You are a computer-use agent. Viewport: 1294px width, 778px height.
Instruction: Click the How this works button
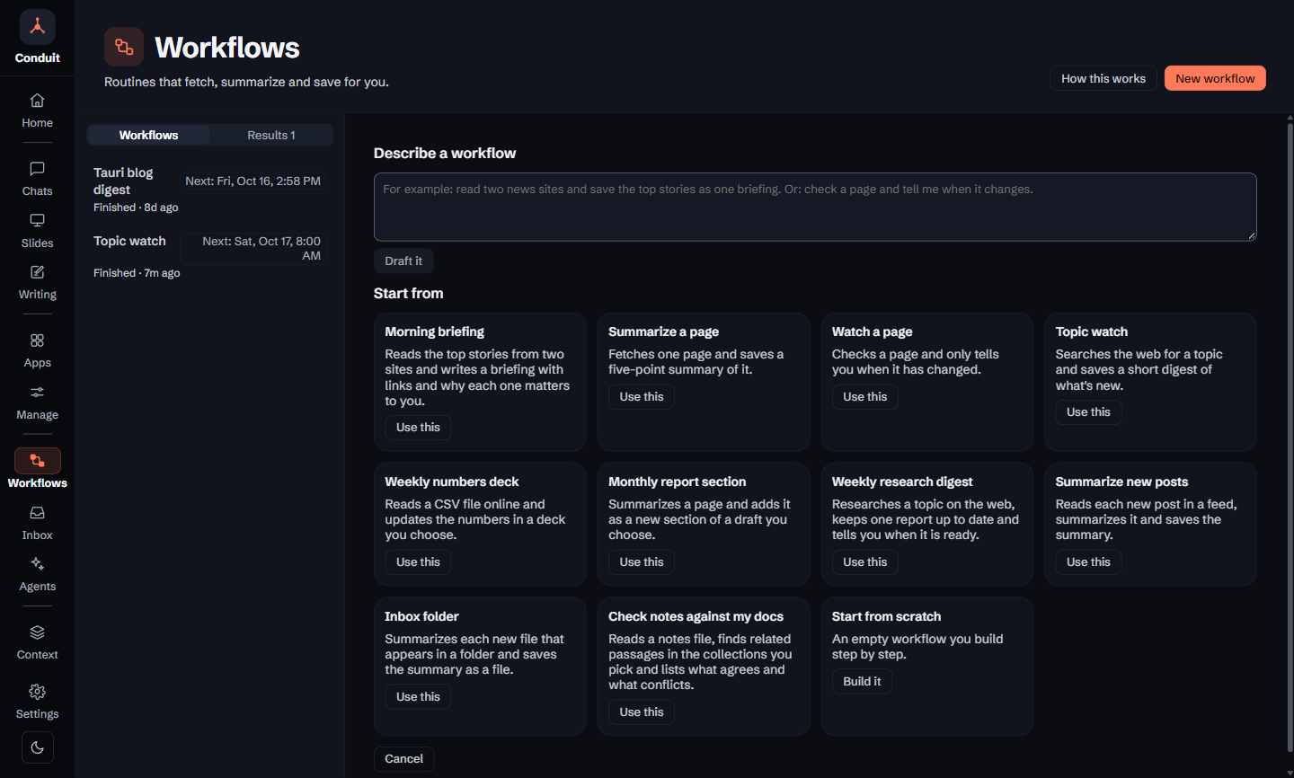pos(1103,78)
